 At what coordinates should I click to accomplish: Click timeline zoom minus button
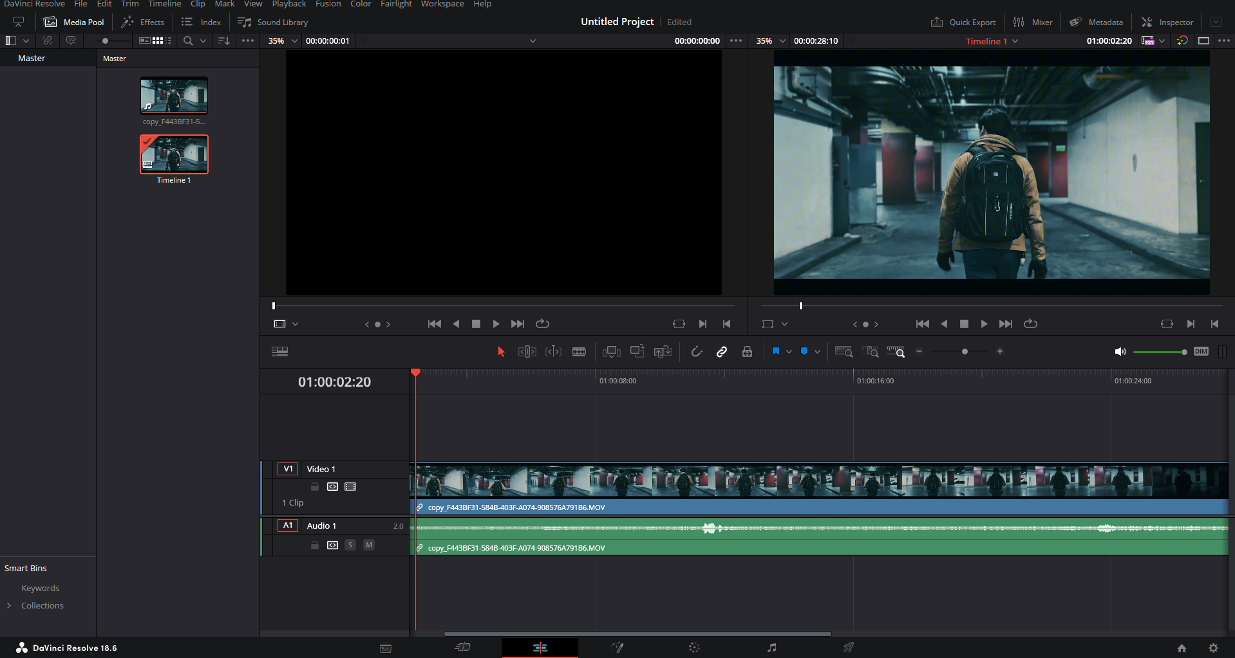pos(919,351)
